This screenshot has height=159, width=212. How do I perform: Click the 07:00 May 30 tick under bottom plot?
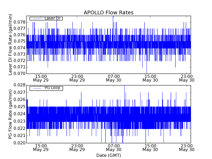[x=113, y=148]
